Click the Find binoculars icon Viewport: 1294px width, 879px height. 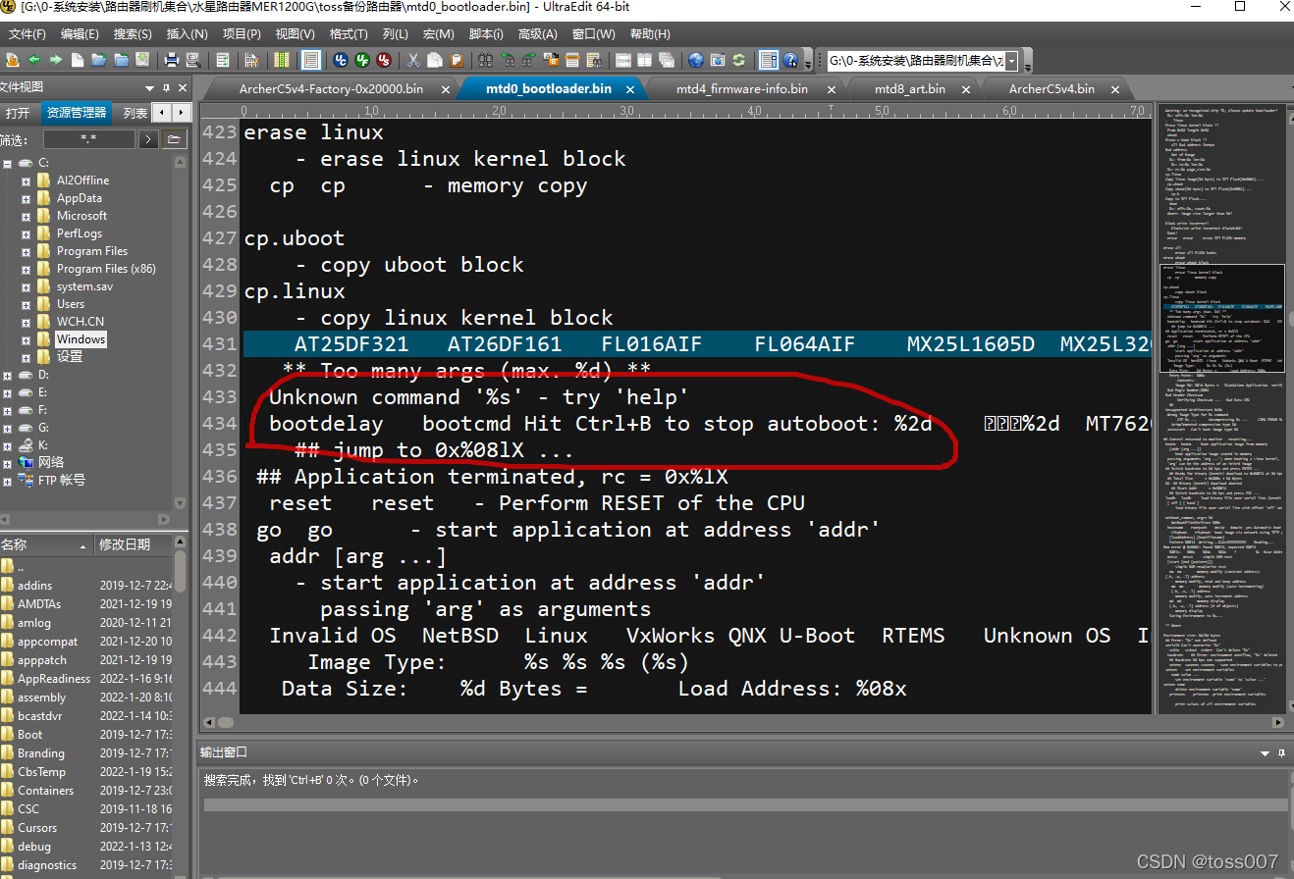(x=485, y=60)
